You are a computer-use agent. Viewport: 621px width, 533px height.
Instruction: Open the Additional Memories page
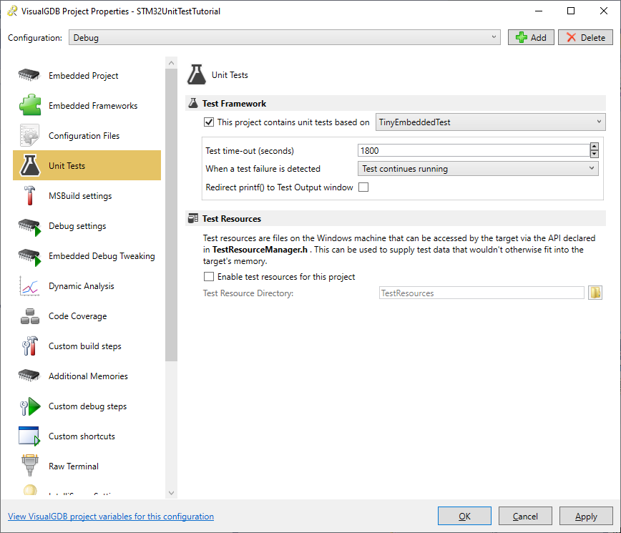pyautogui.click(x=87, y=376)
